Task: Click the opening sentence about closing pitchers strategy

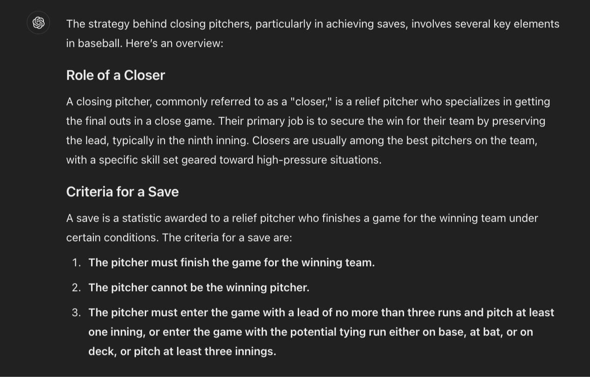Action: pyautogui.click(x=313, y=24)
